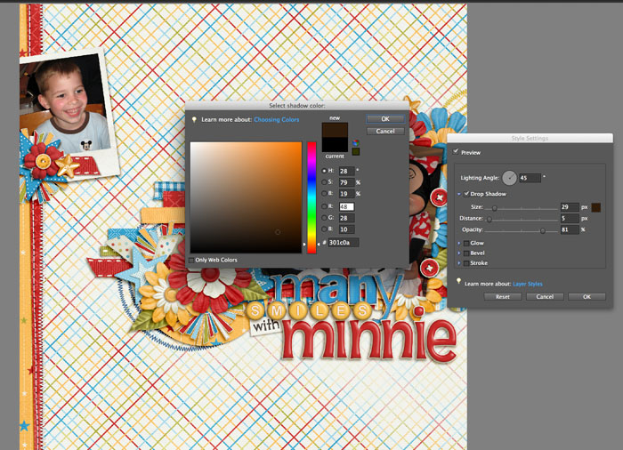The width and height of the screenshot is (623, 450).
Task: Toggle the Preview checkbox
Action: point(456,152)
